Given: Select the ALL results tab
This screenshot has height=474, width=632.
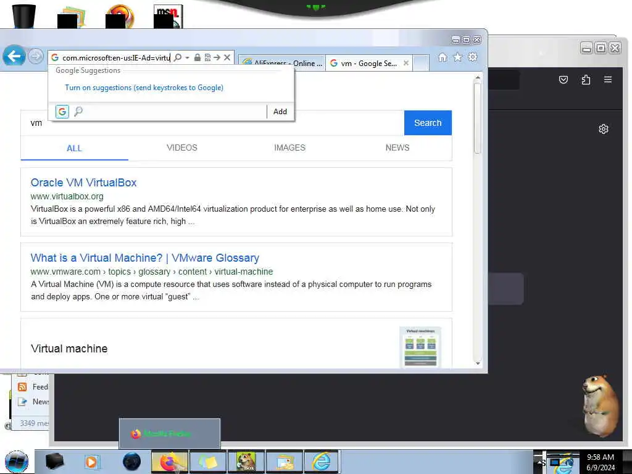Looking at the screenshot, I should tap(74, 148).
